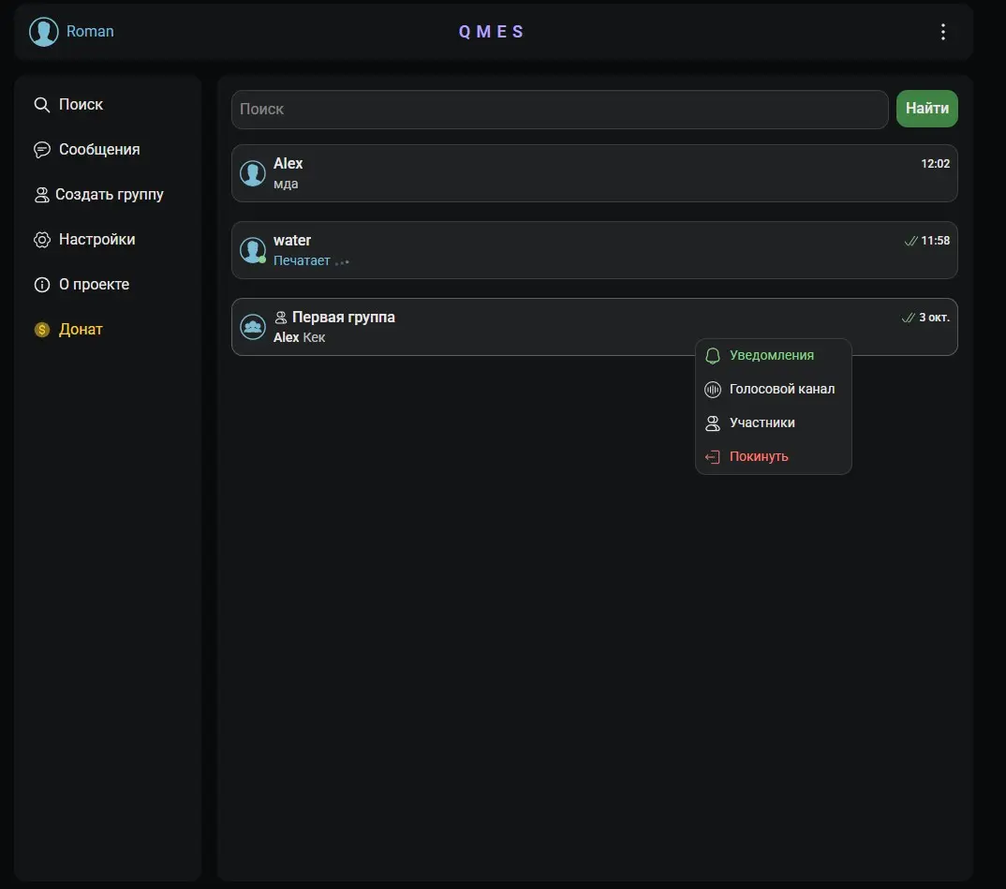The width and height of the screenshot is (1006, 889).
Task: Click the Roman username link
Action: coord(90,32)
